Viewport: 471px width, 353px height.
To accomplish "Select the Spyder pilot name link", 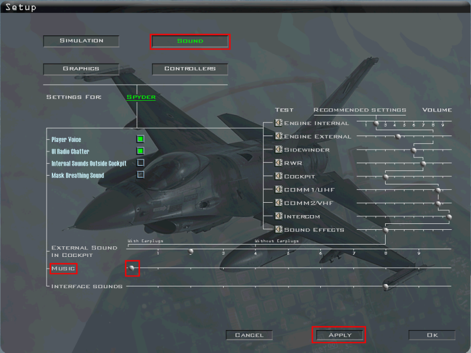I will tap(141, 97).
